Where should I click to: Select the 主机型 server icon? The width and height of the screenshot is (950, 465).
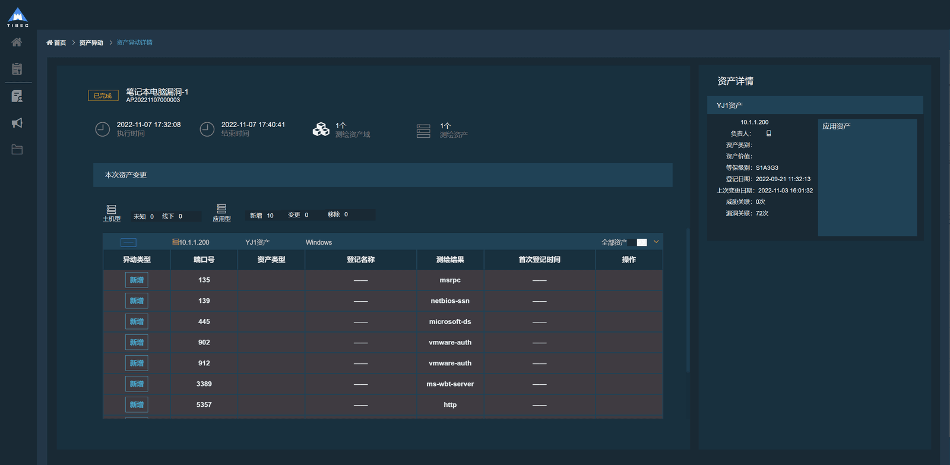click(111, 209)
